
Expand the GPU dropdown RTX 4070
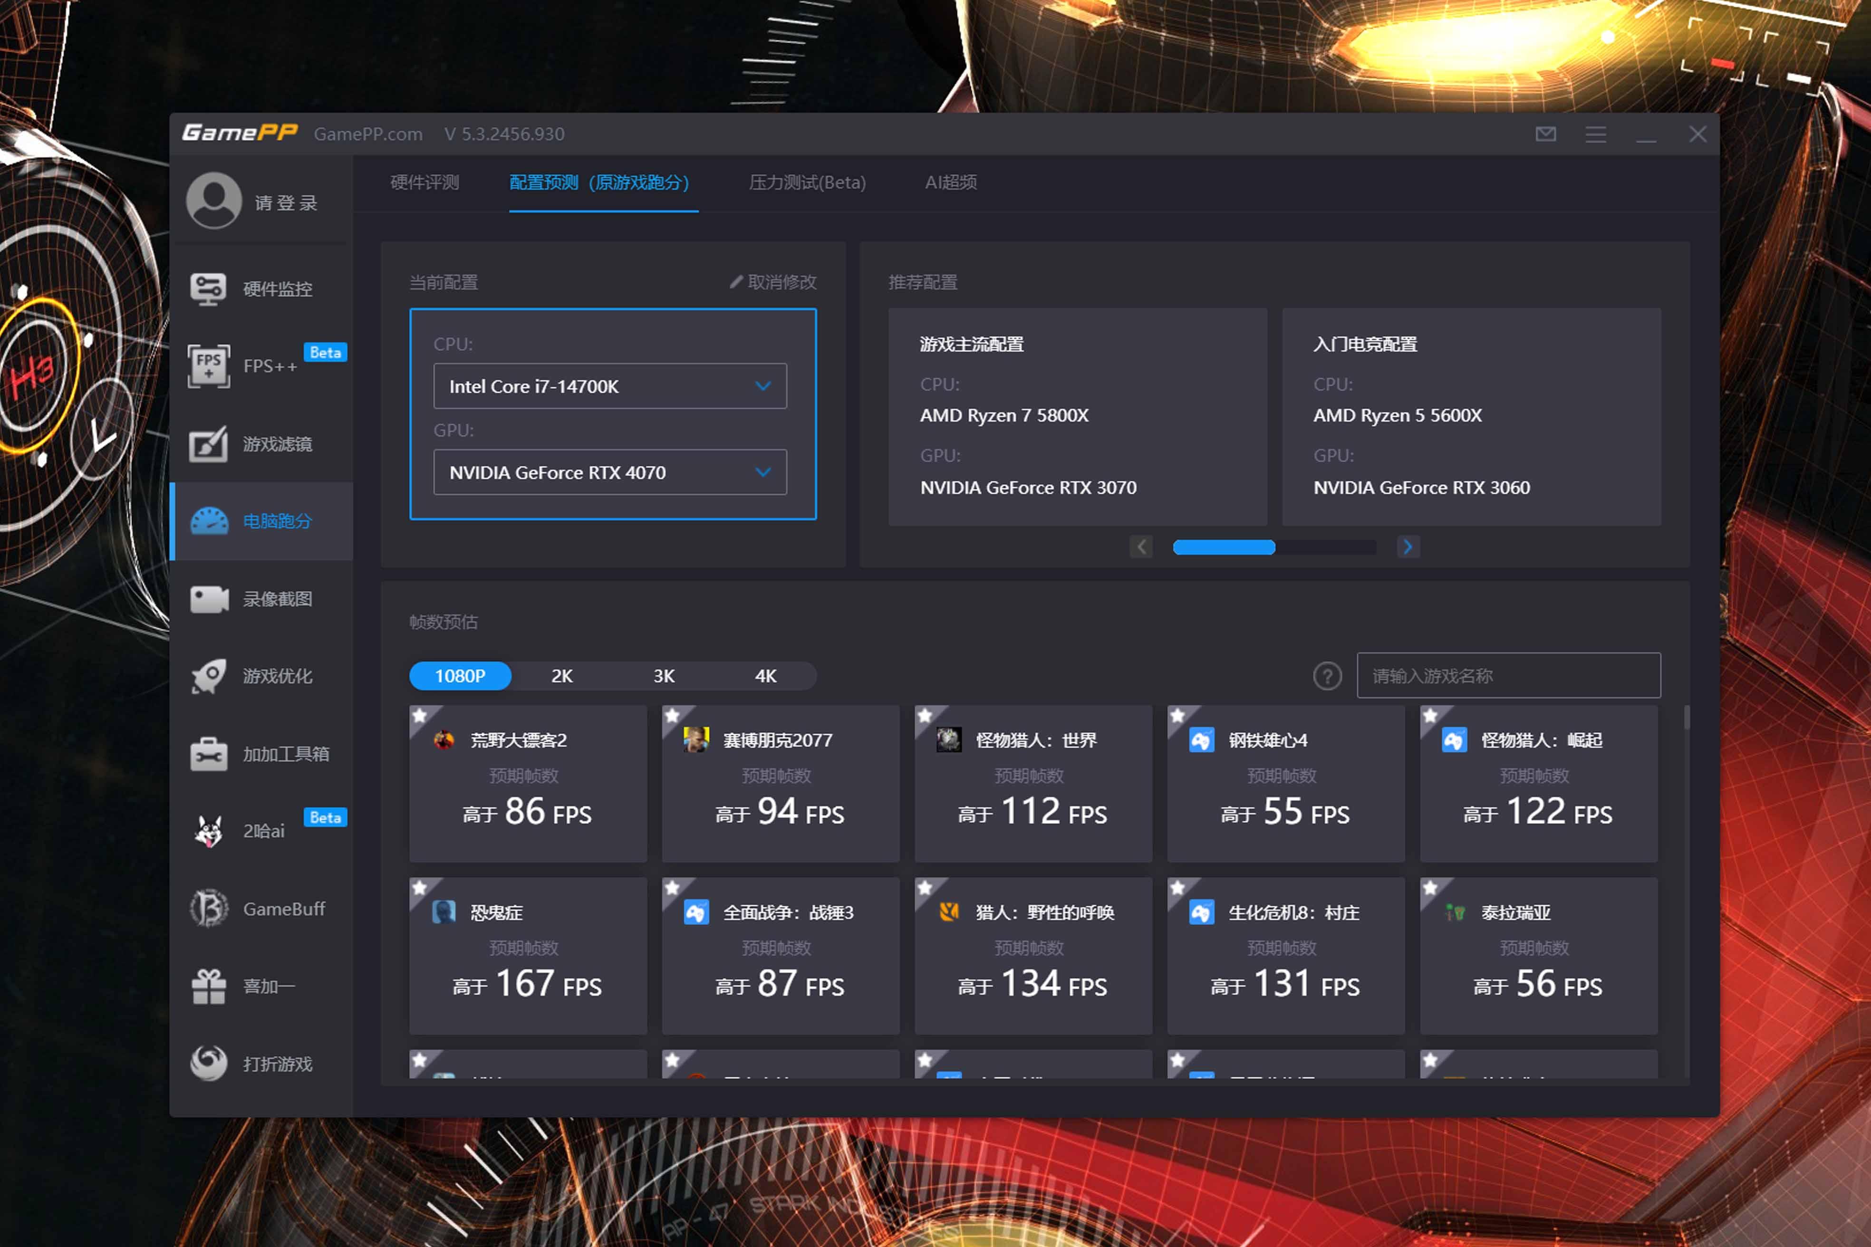pos(763,472)
